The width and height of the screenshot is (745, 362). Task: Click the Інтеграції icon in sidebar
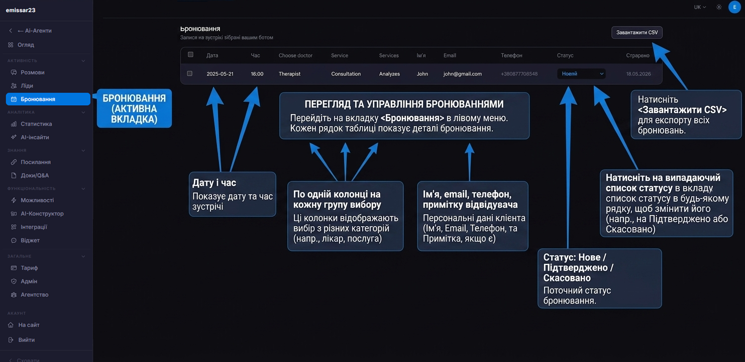[x=14, y=227]
